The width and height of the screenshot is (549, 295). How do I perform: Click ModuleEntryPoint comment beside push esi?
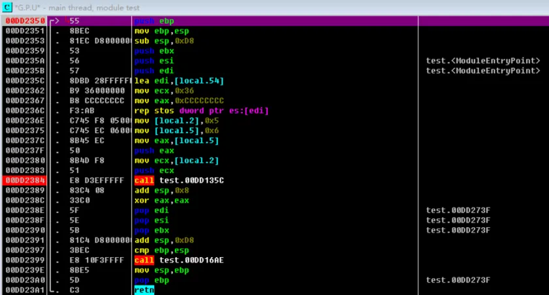pos(482,61)
